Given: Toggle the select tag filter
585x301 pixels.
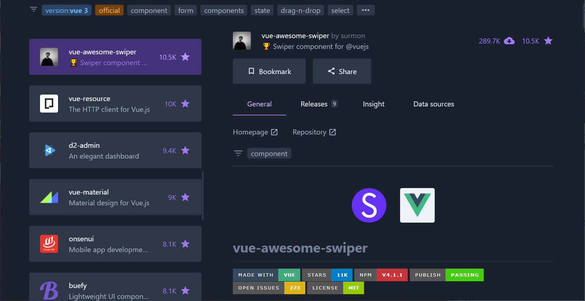Looking at the screenshot, I should (340, 10).
